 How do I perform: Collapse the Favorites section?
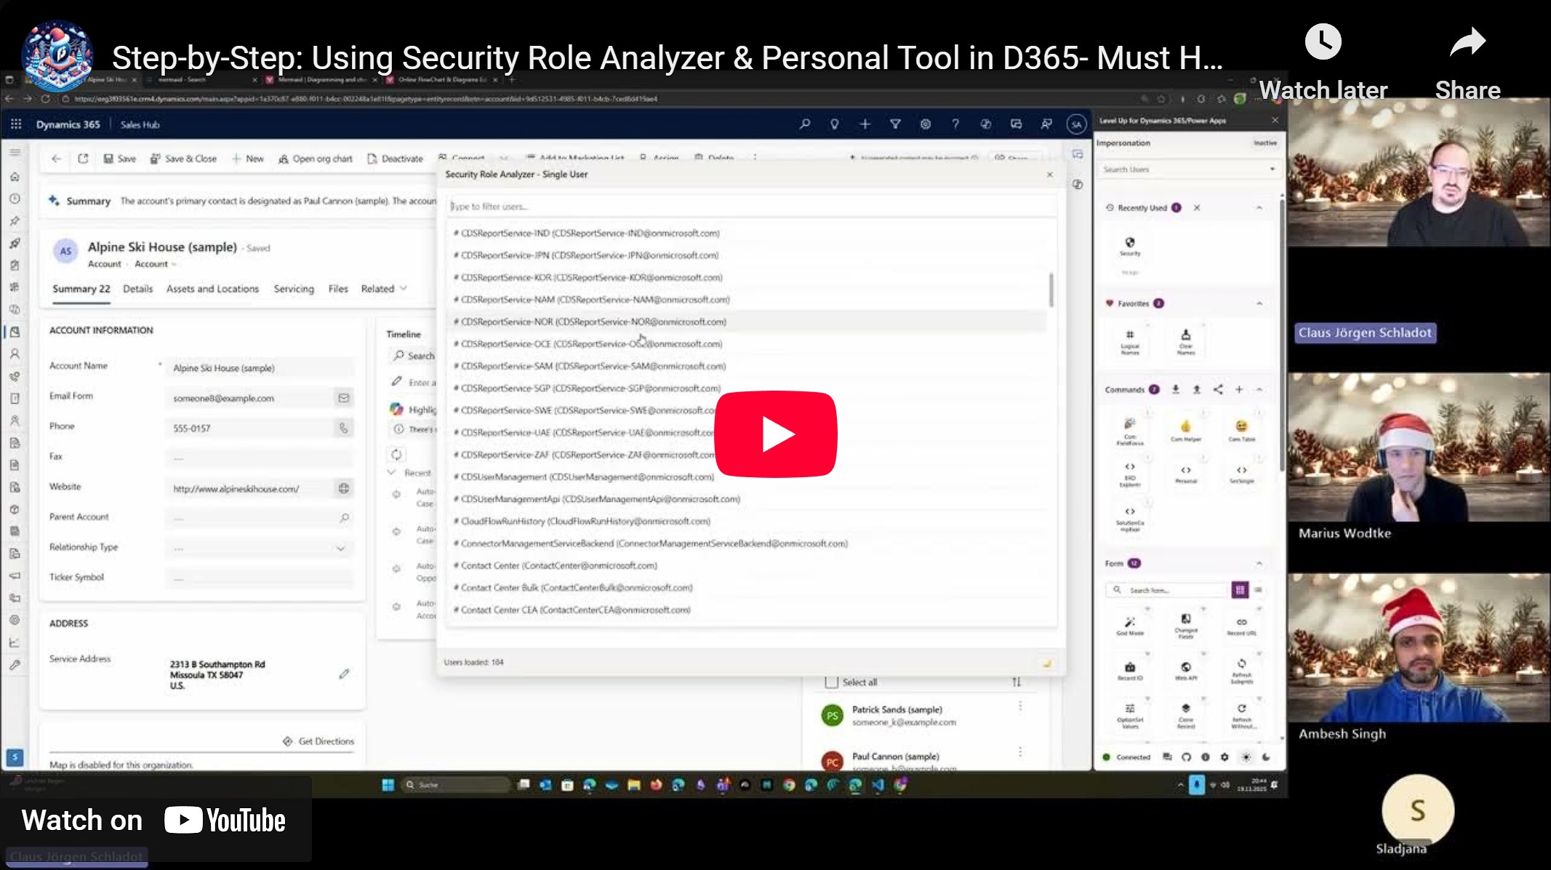[x=1259, y=303]
